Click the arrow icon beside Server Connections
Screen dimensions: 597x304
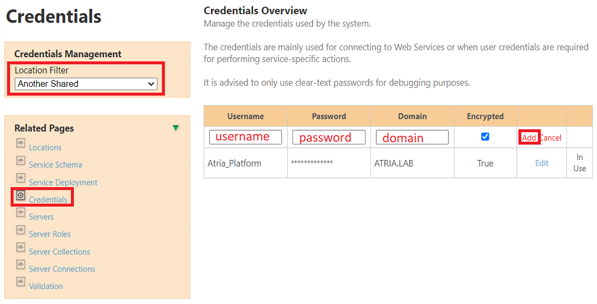[x=21, y=265]
